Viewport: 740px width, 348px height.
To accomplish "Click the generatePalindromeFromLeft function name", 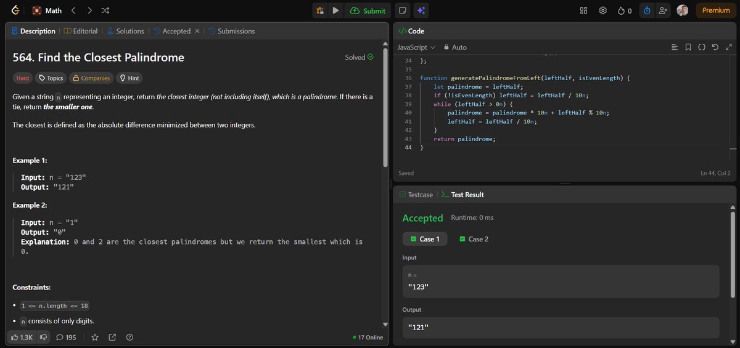I will [494, 78].
